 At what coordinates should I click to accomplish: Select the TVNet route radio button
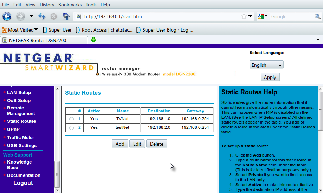pos(71,119)
